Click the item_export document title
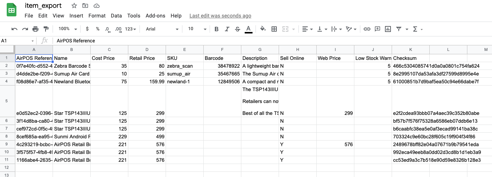 pyautogui.click(x=43, y=6)
